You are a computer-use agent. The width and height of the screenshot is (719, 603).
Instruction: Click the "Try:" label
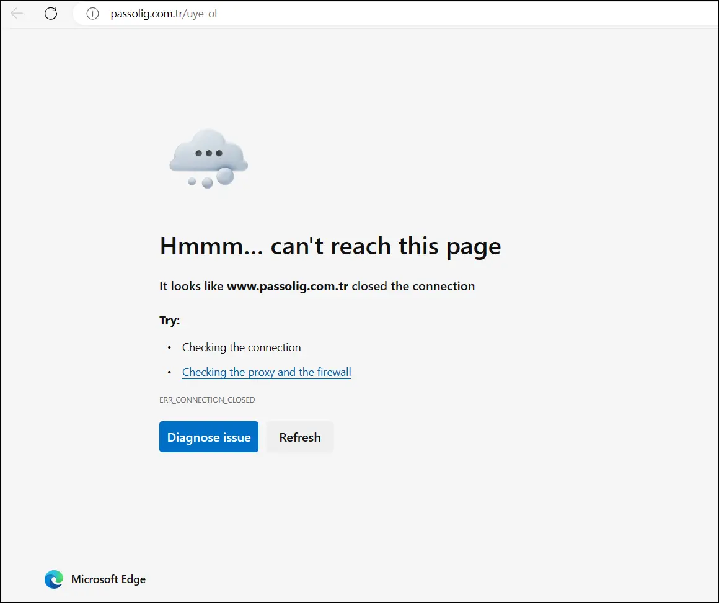[x=170, y=320]
